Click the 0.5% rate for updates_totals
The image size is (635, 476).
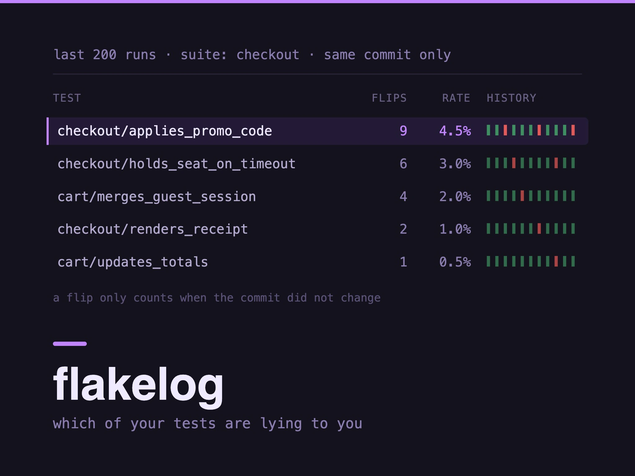coord(455,262)
